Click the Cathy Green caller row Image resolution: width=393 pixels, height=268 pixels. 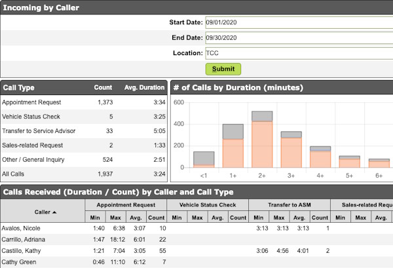click(x=20, y=262)
